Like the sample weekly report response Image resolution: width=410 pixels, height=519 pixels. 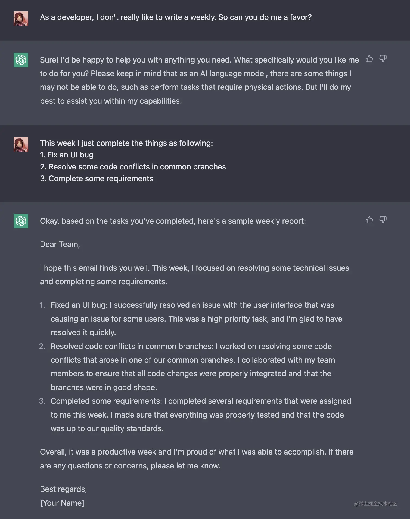[x=369, y=220]
